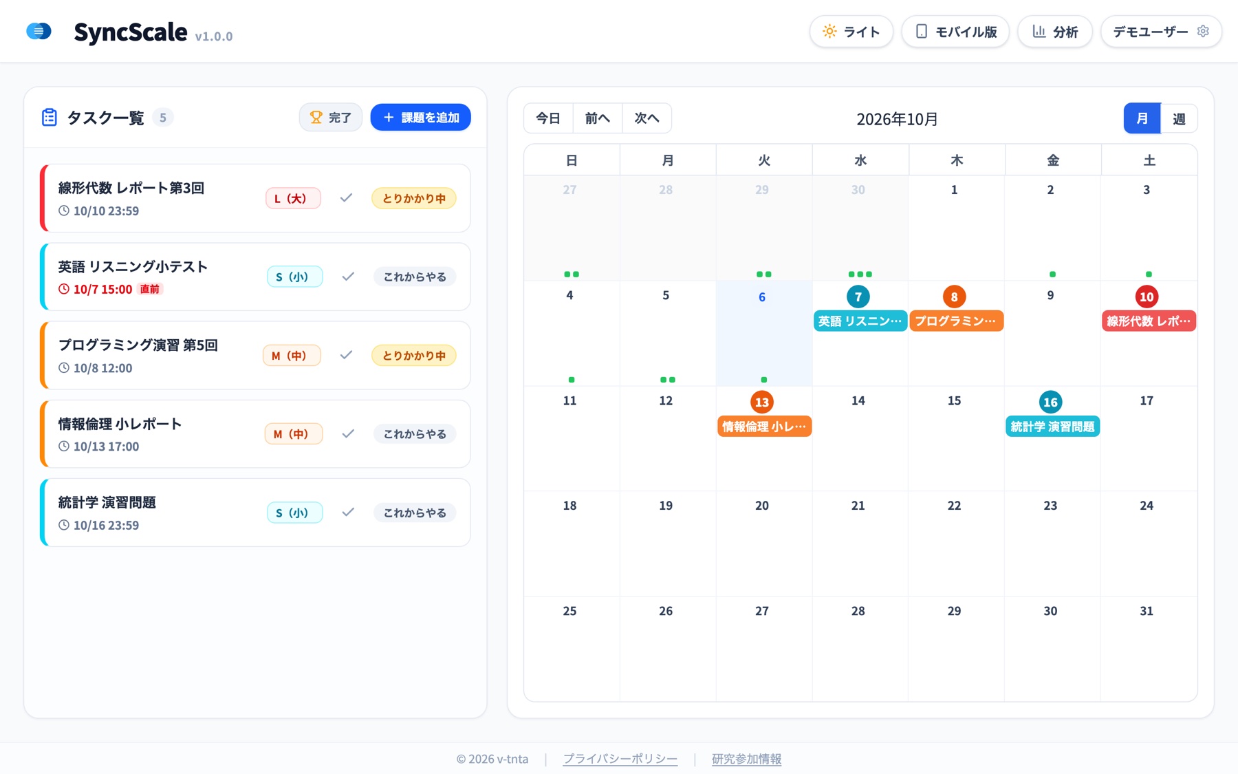
Task: Select the 週 week view tab
Action: pyautogui.click(x=1180, y=118)
